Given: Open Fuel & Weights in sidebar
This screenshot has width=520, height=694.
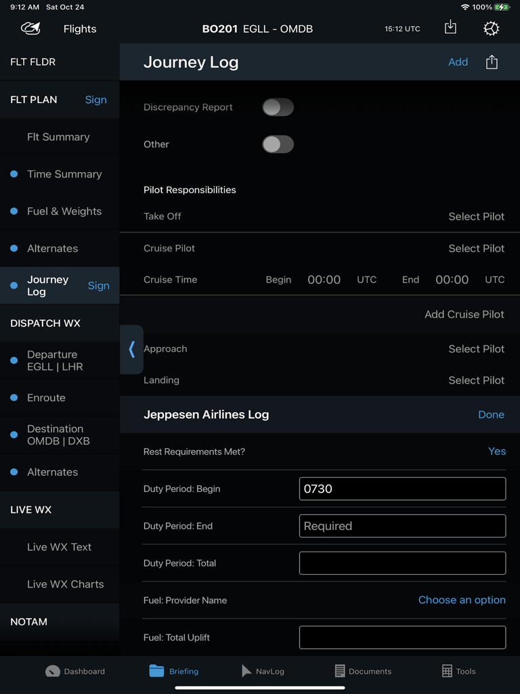Looking at the screenshot, I should click(60, 211).
